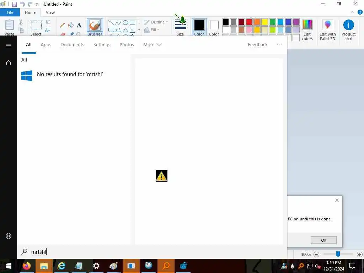
Task: Click Edit with Paint 3D
Action: pos(327,30)
